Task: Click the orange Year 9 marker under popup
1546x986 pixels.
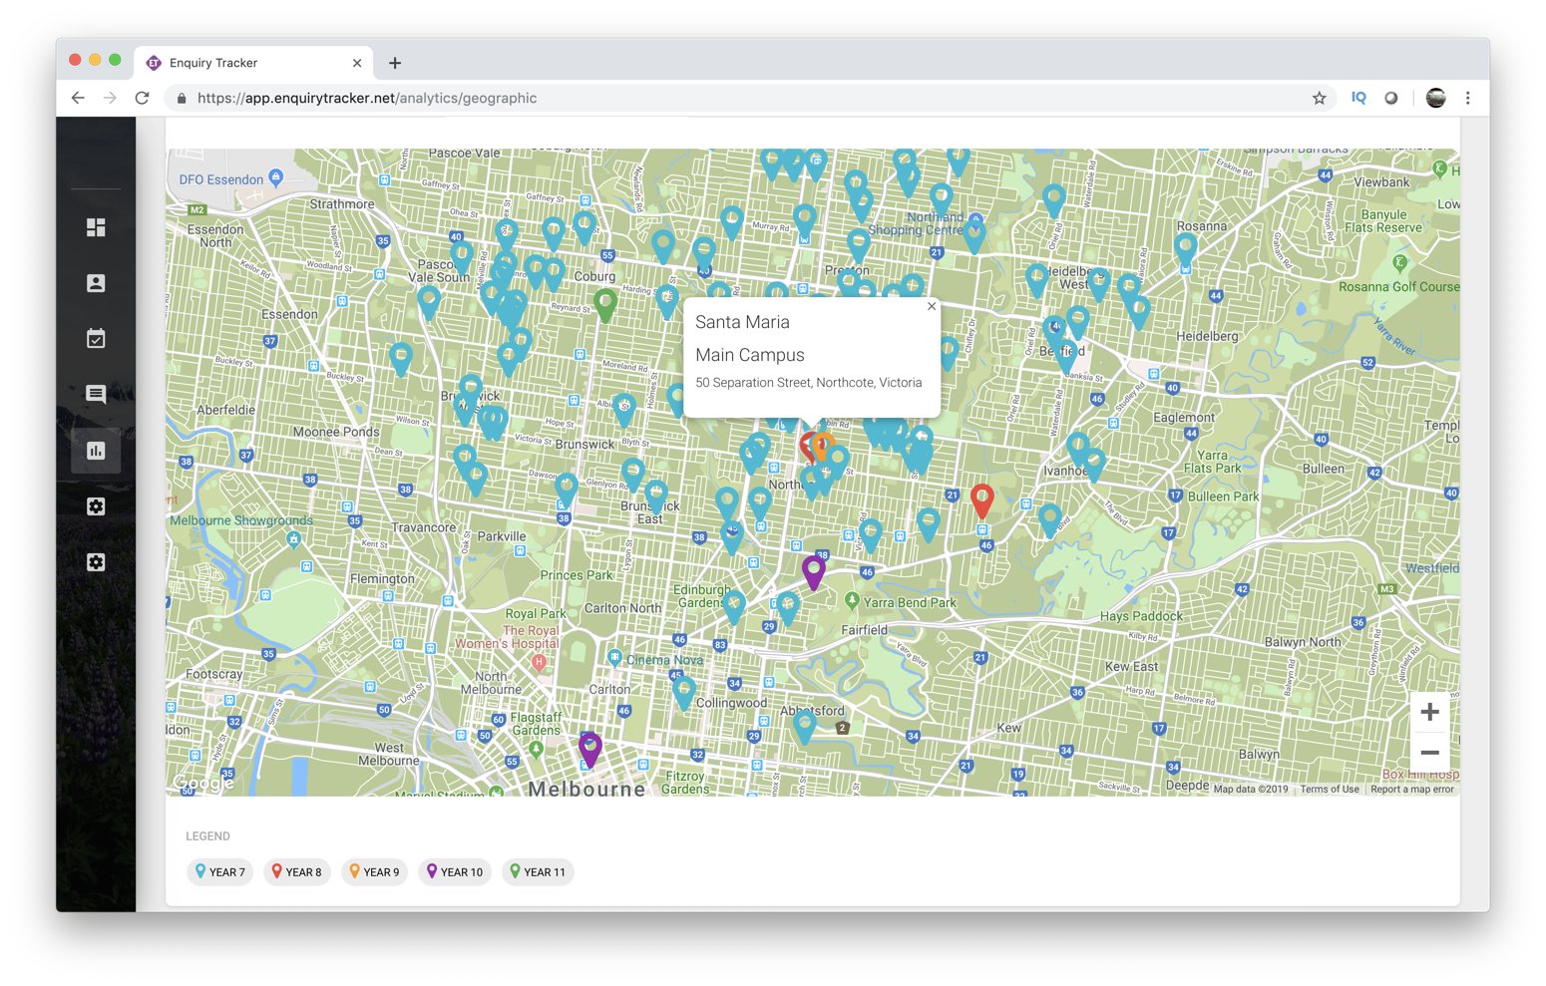Action: (x=825, y=446)
